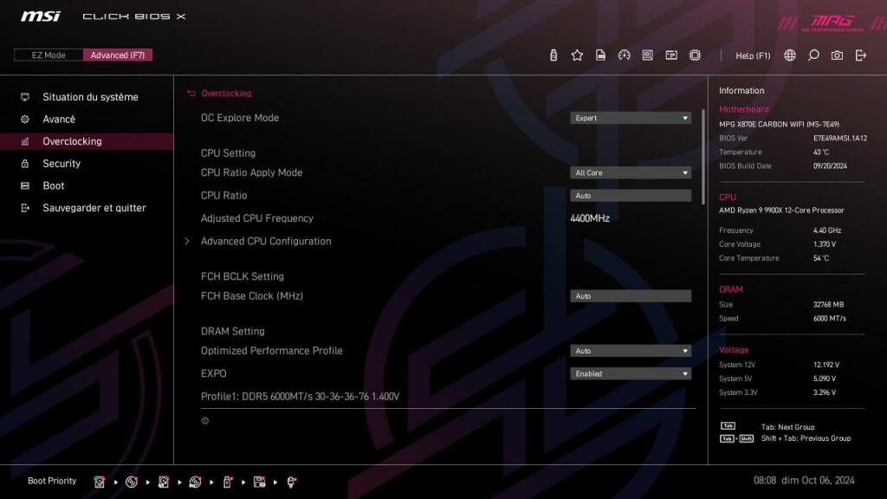The height and width of the screenshot is (499, 887).
Task: Open the search magnifier icon
Action: [x=813, y=55]
